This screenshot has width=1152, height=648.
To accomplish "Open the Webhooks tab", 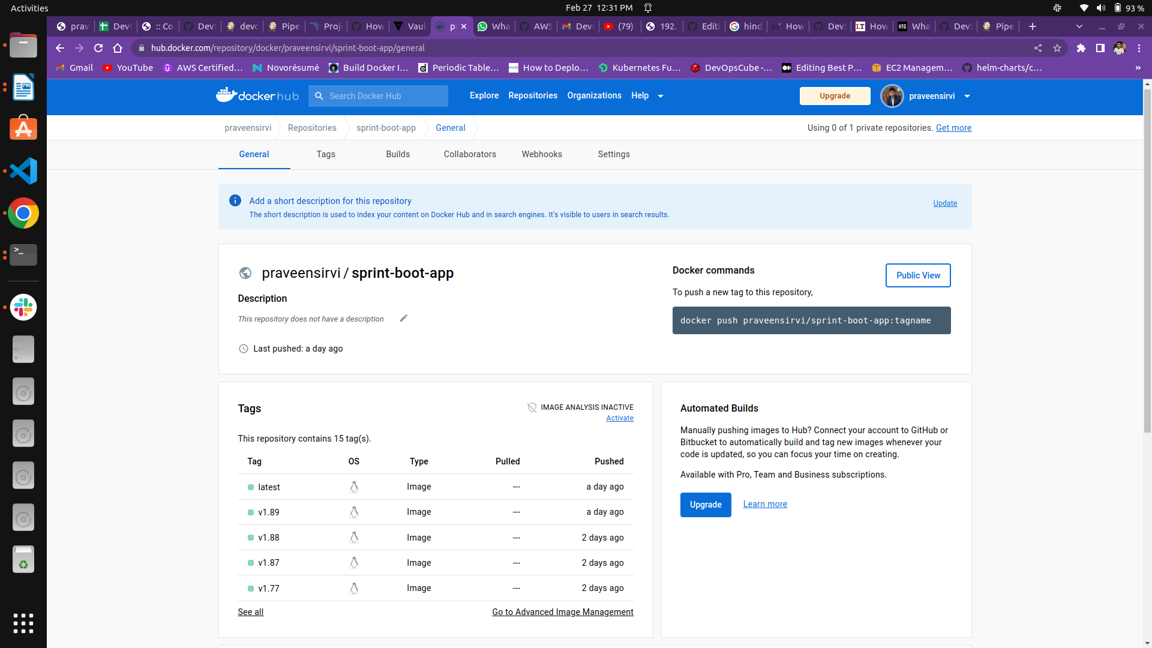I will tap(542, 154).
